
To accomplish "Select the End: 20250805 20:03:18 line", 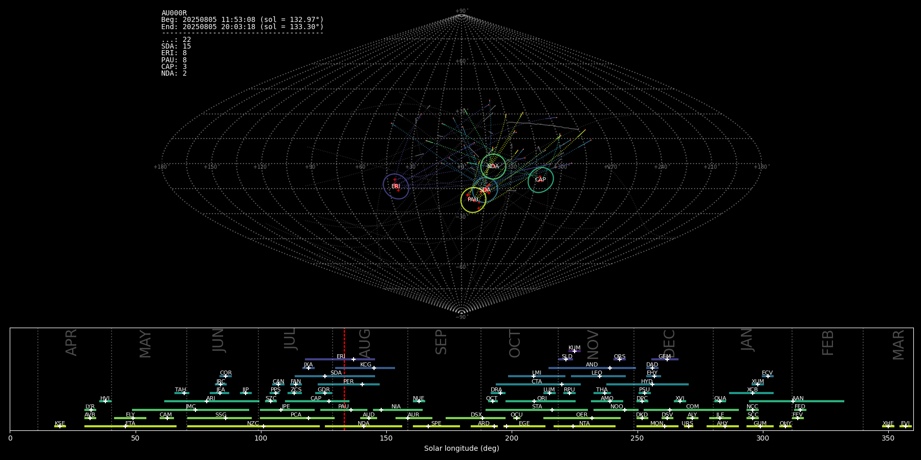I will tap(243, 27).
